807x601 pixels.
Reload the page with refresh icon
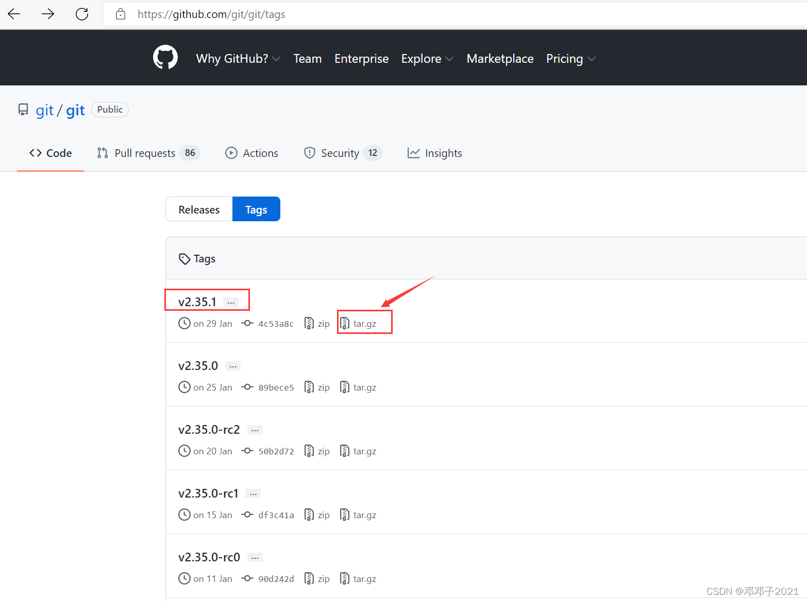point(82,14)
